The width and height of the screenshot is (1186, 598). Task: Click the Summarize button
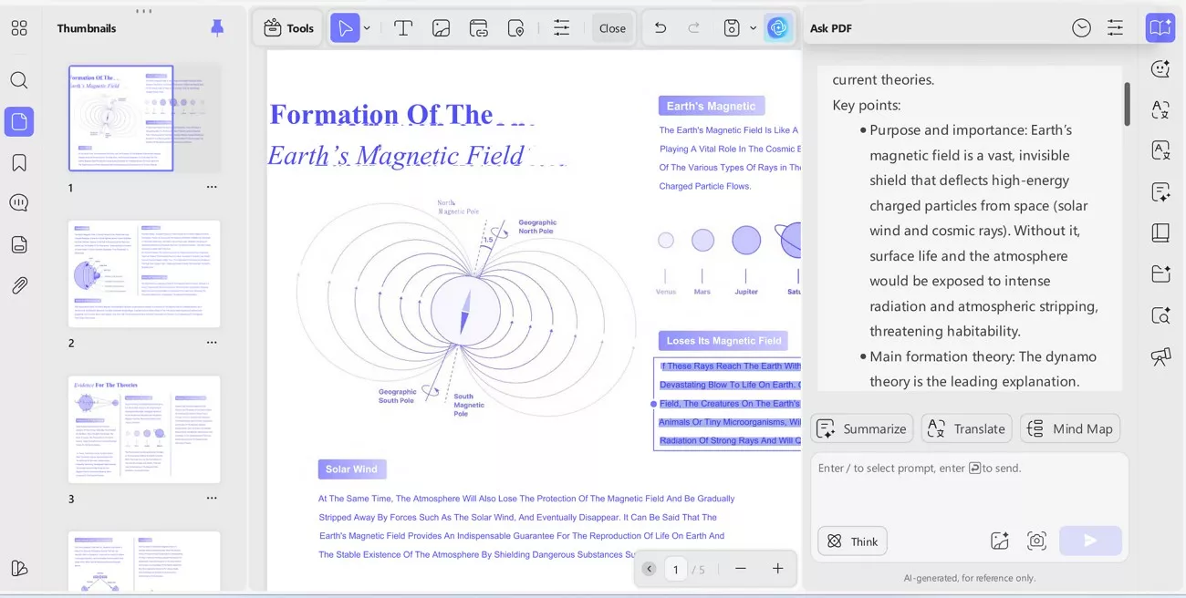click(x=861, y=428)
